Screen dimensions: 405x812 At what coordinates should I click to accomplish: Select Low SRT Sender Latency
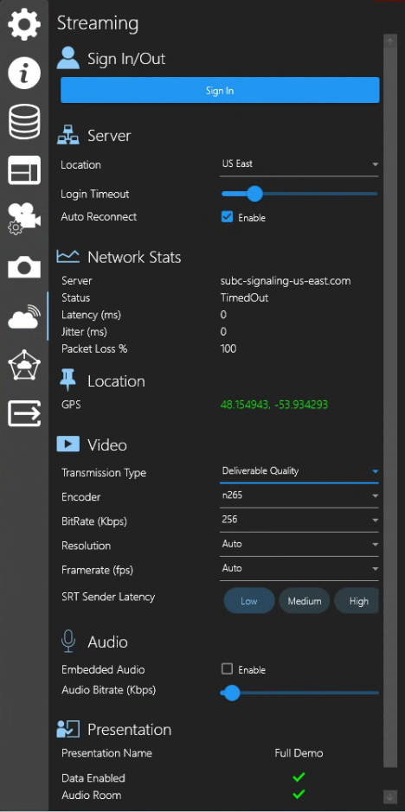[249, 601]
